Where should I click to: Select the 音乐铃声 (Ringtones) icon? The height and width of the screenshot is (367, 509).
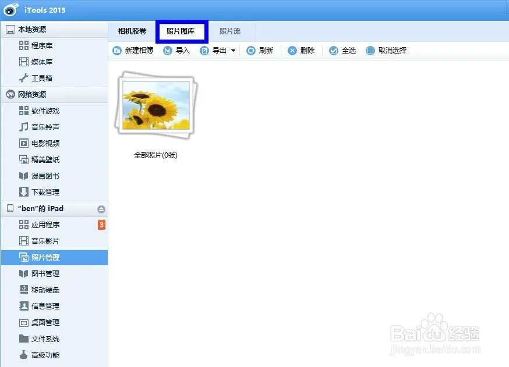pyautogui.click(x=23, y=127)
